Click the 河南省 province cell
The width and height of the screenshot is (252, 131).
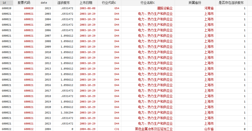(x=209, y=8)
